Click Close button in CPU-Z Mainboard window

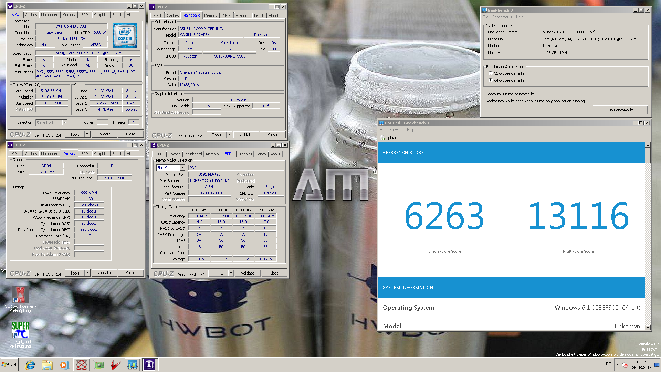click(272, 135)
